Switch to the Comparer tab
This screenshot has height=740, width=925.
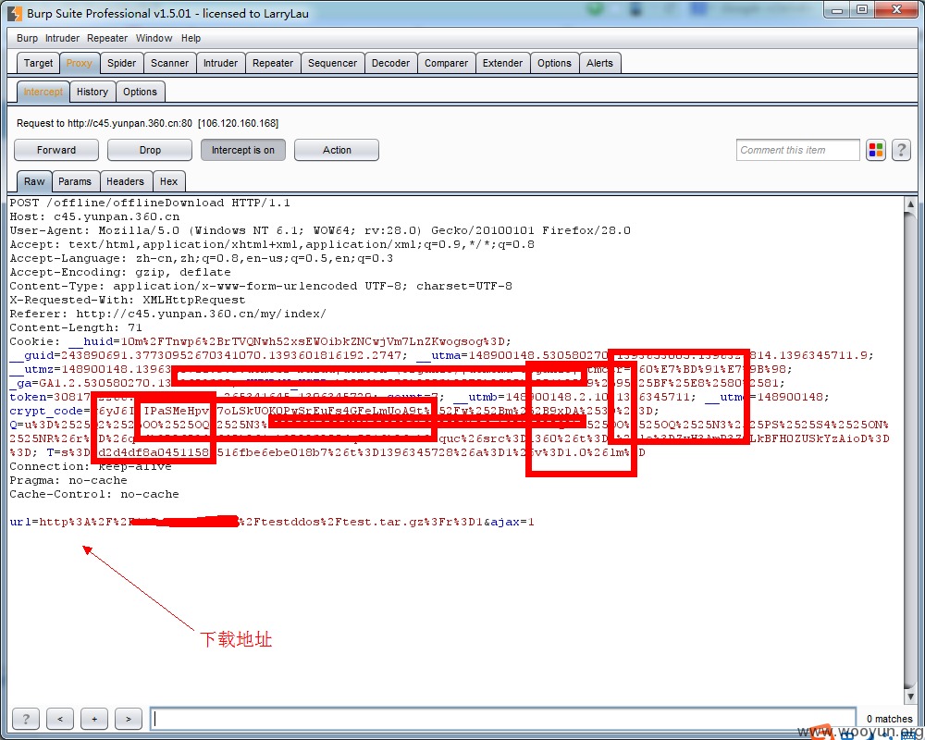(446, 63)
